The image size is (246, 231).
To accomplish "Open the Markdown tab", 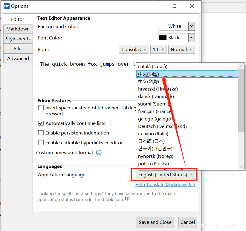I will coord(18,29).
